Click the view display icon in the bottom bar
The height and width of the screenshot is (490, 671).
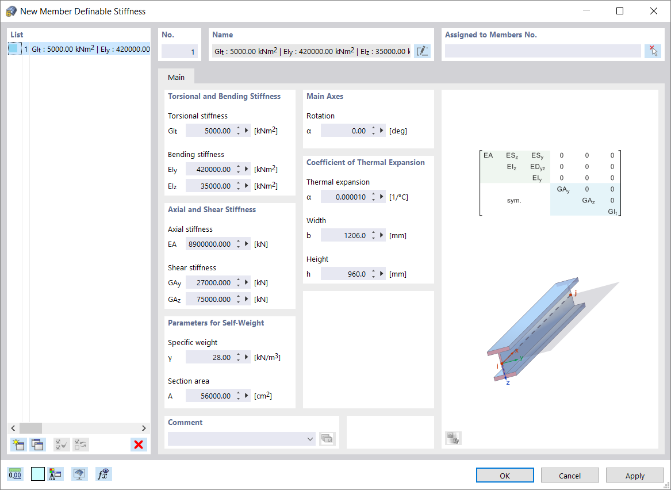(79, 474)
